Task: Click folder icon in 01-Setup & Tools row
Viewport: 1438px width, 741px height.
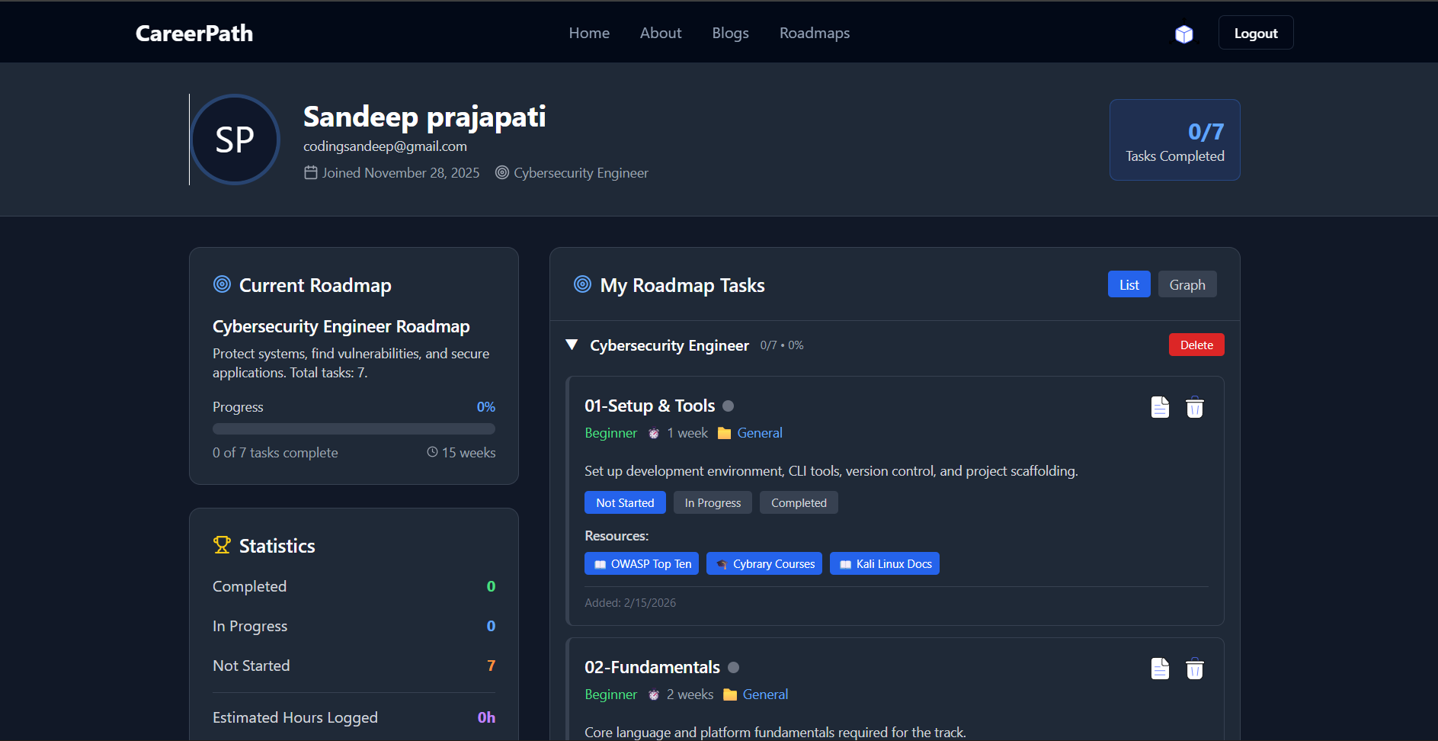Action: click(x=724, y=433)
